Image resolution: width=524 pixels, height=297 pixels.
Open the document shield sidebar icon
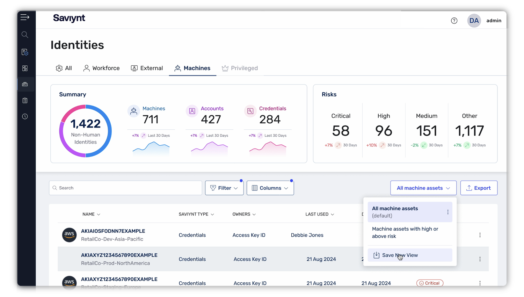pos(25,52)
